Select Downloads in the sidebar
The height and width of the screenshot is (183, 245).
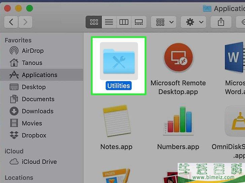tap(37, 111)
